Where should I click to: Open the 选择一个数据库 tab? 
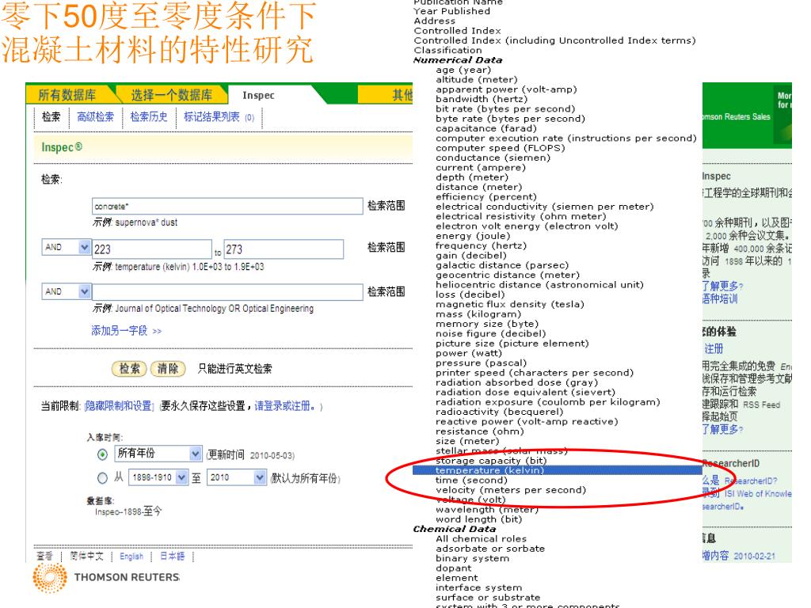(x=171, y=95)
